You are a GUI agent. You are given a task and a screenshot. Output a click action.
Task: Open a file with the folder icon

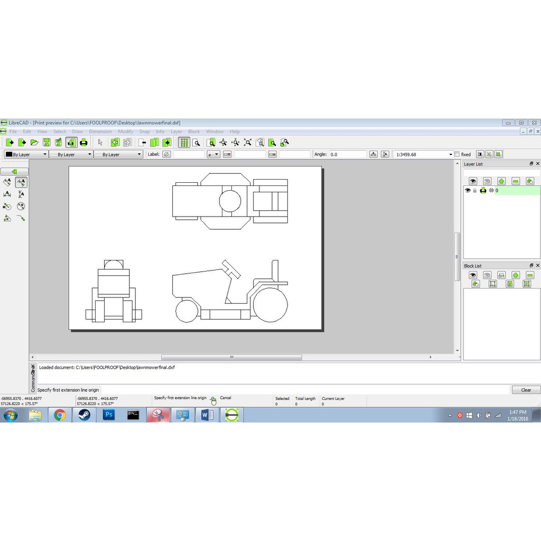[x=34, y=143]
